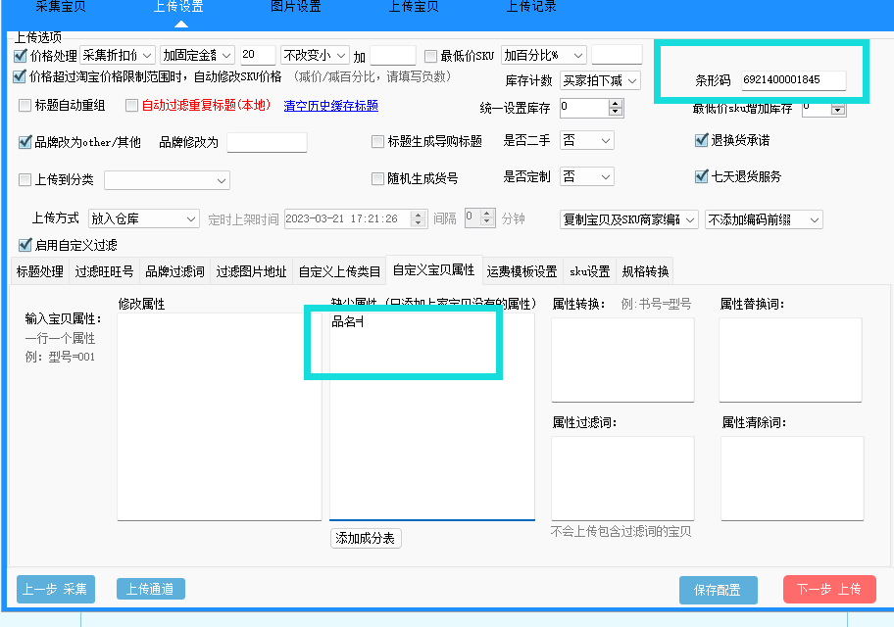Click the empty field after 加
The image size is (894, 627).
(393, 55)
